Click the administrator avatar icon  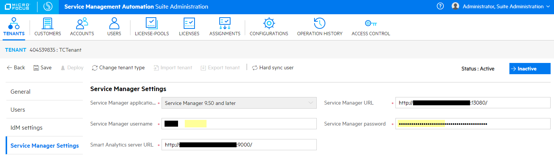tap(455, 6)
